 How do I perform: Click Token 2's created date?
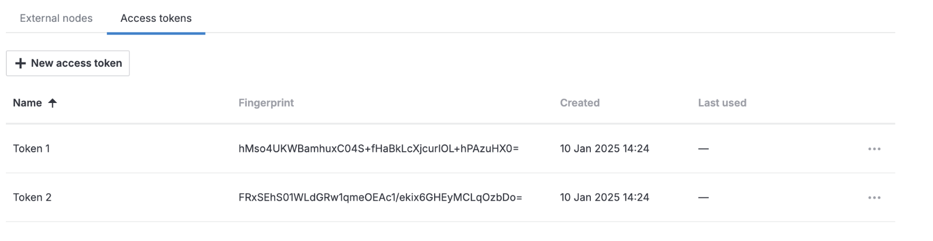604,197
